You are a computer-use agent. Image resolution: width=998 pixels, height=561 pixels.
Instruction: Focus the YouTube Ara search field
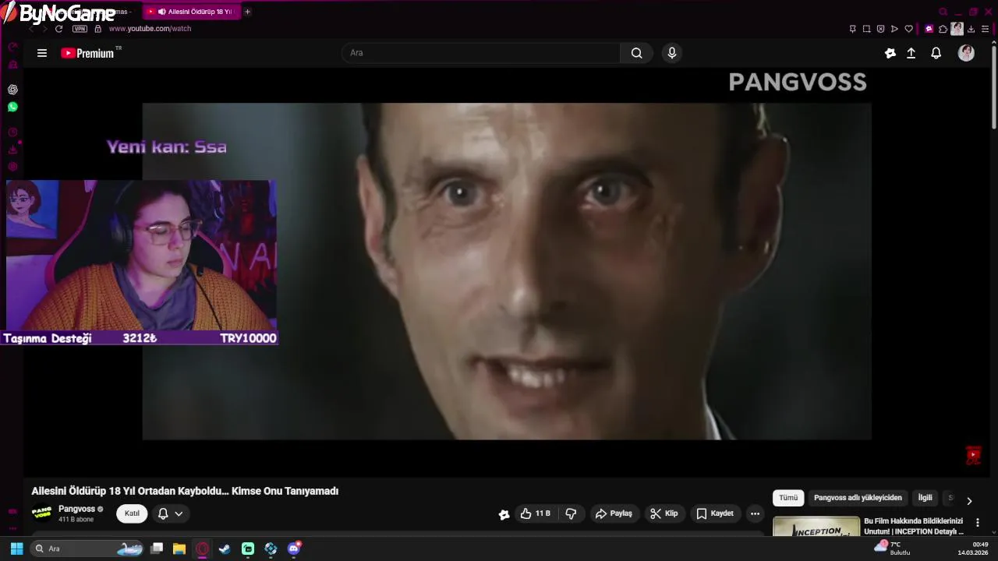pos(480,53)
